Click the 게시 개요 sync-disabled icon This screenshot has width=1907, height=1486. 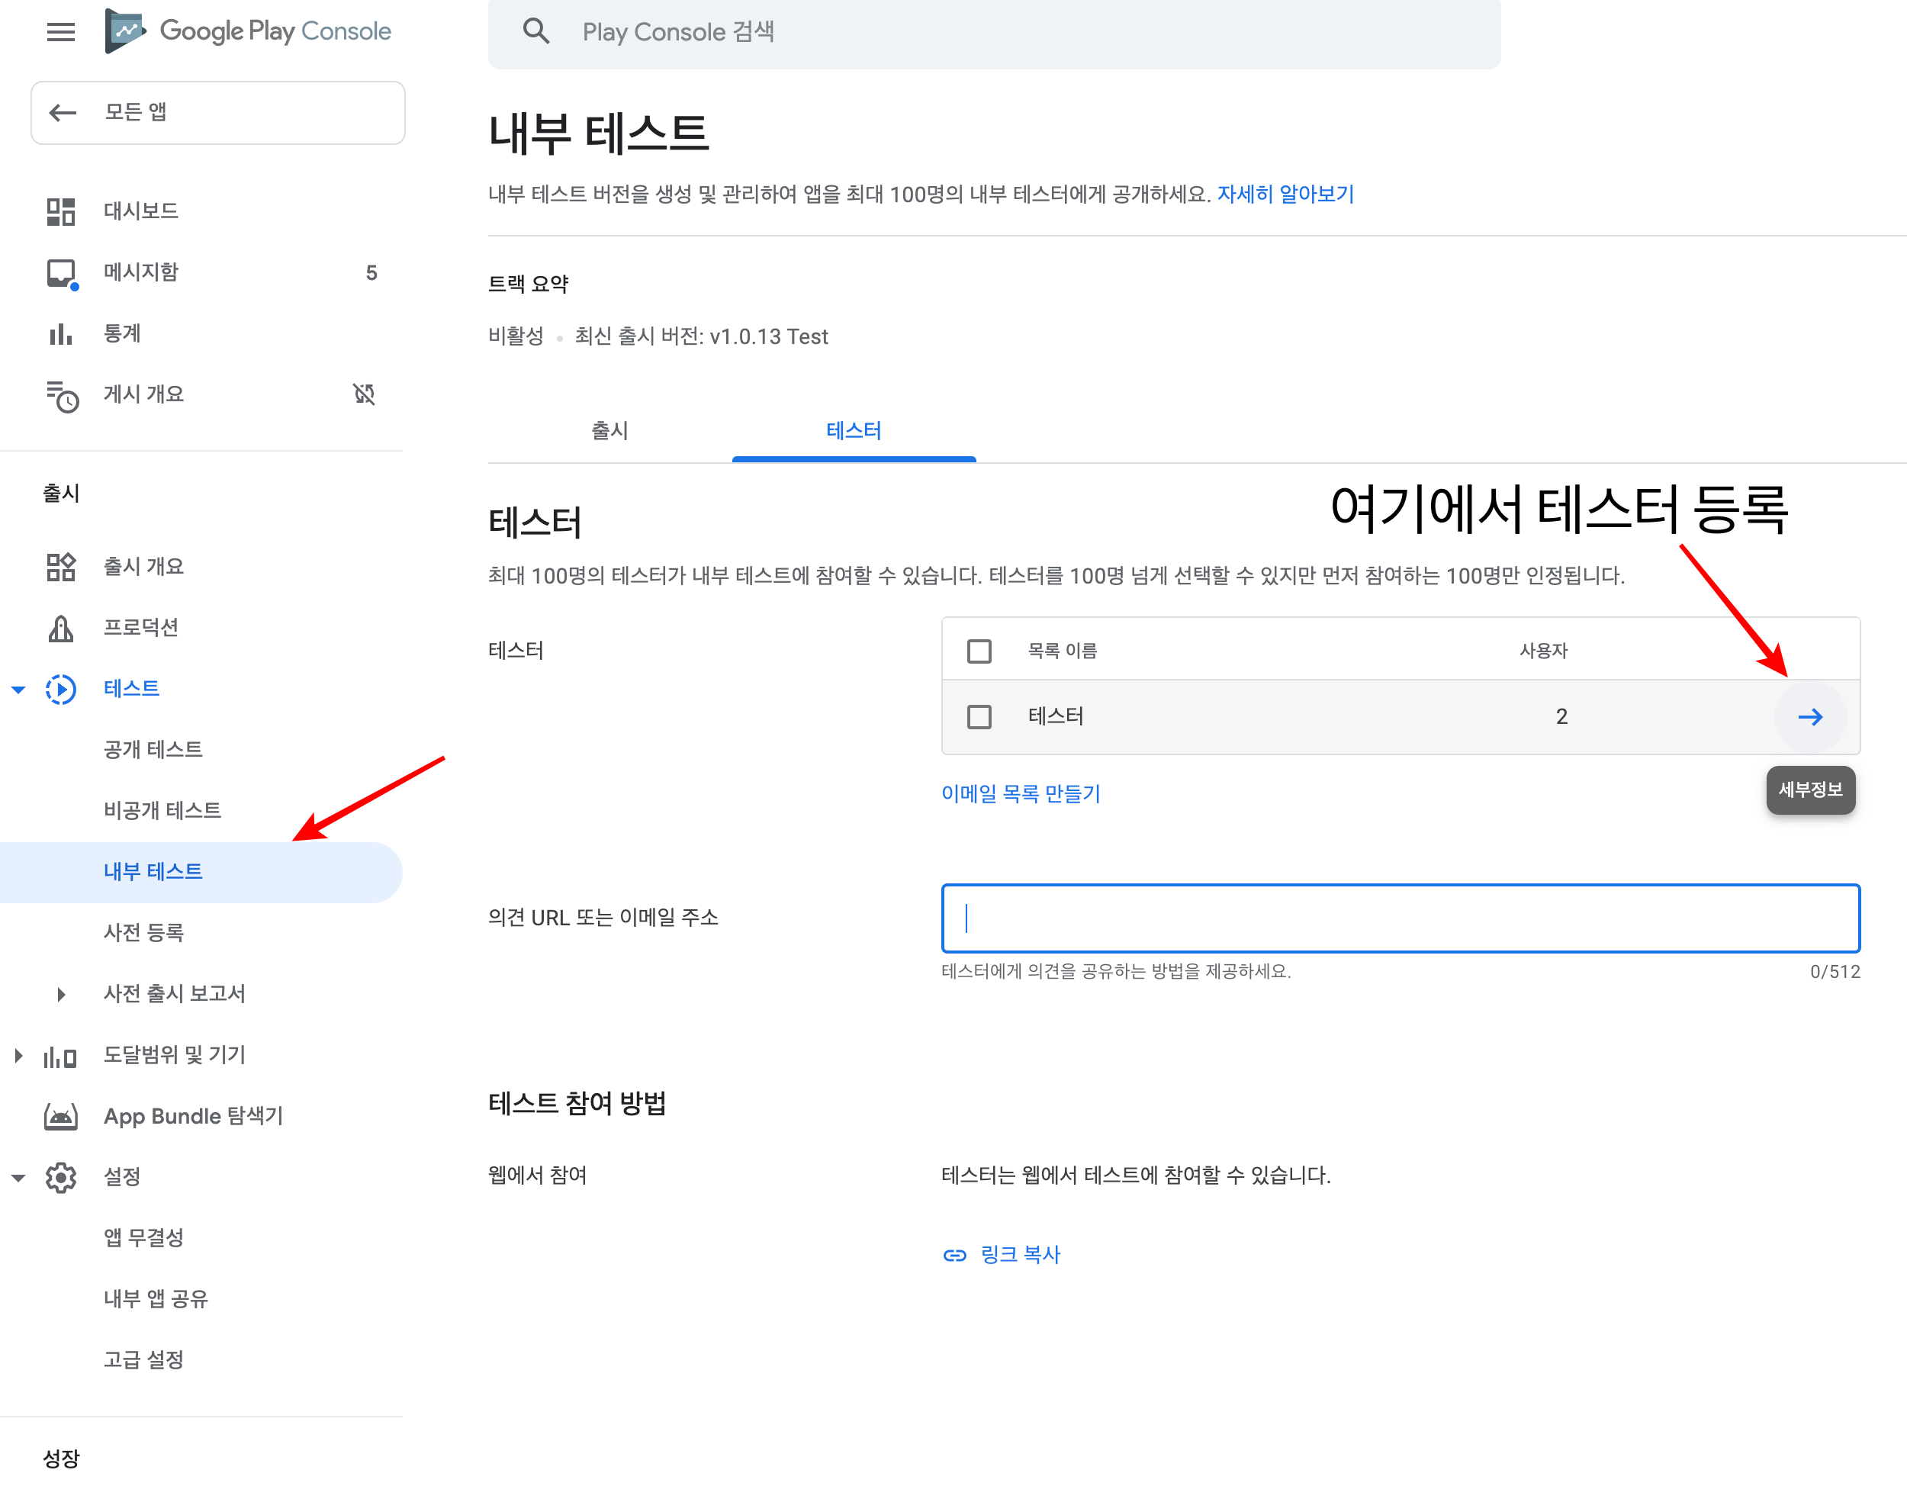coord(364,394)
